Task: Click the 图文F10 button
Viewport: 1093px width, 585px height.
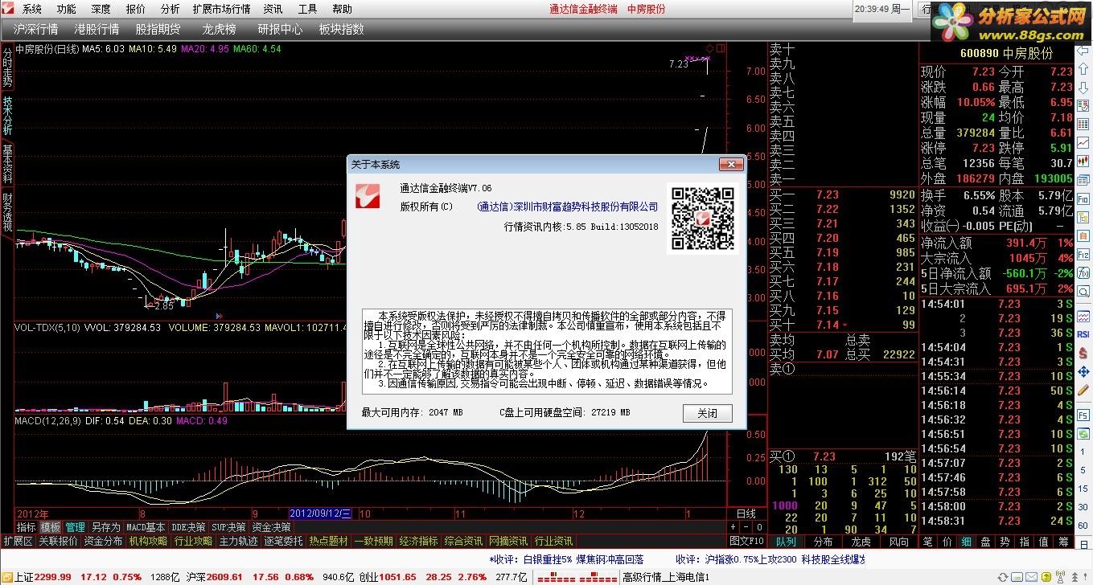Action: click(746, 542)
